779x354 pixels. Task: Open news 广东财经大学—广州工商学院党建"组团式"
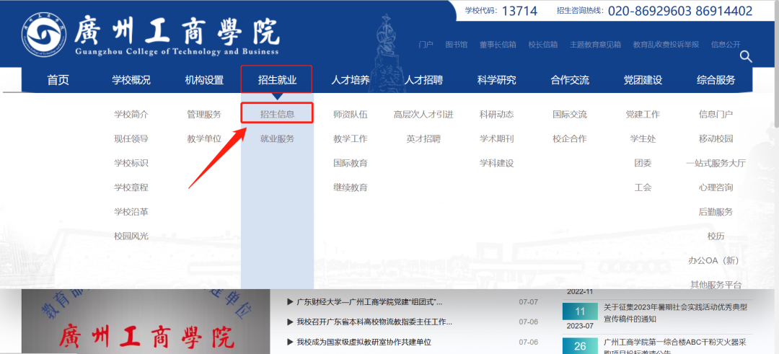click(369, 302)
